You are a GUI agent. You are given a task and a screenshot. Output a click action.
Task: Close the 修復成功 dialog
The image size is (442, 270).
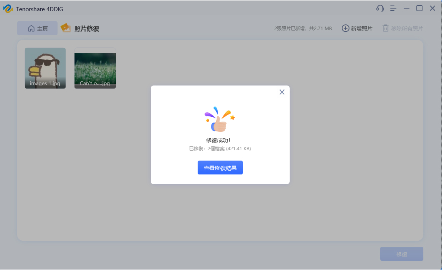point(282,92)
